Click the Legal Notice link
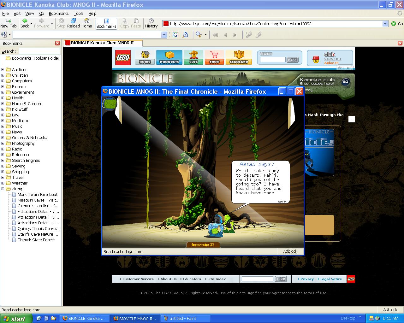The height and width of the screenshot is (323, 404). coord(331,279)
